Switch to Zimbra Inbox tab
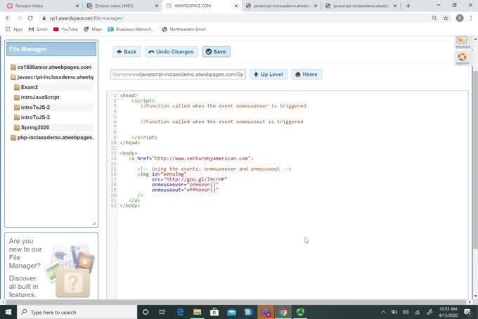Viewport: 478px width, 319px height. click(x=118, y=6)
